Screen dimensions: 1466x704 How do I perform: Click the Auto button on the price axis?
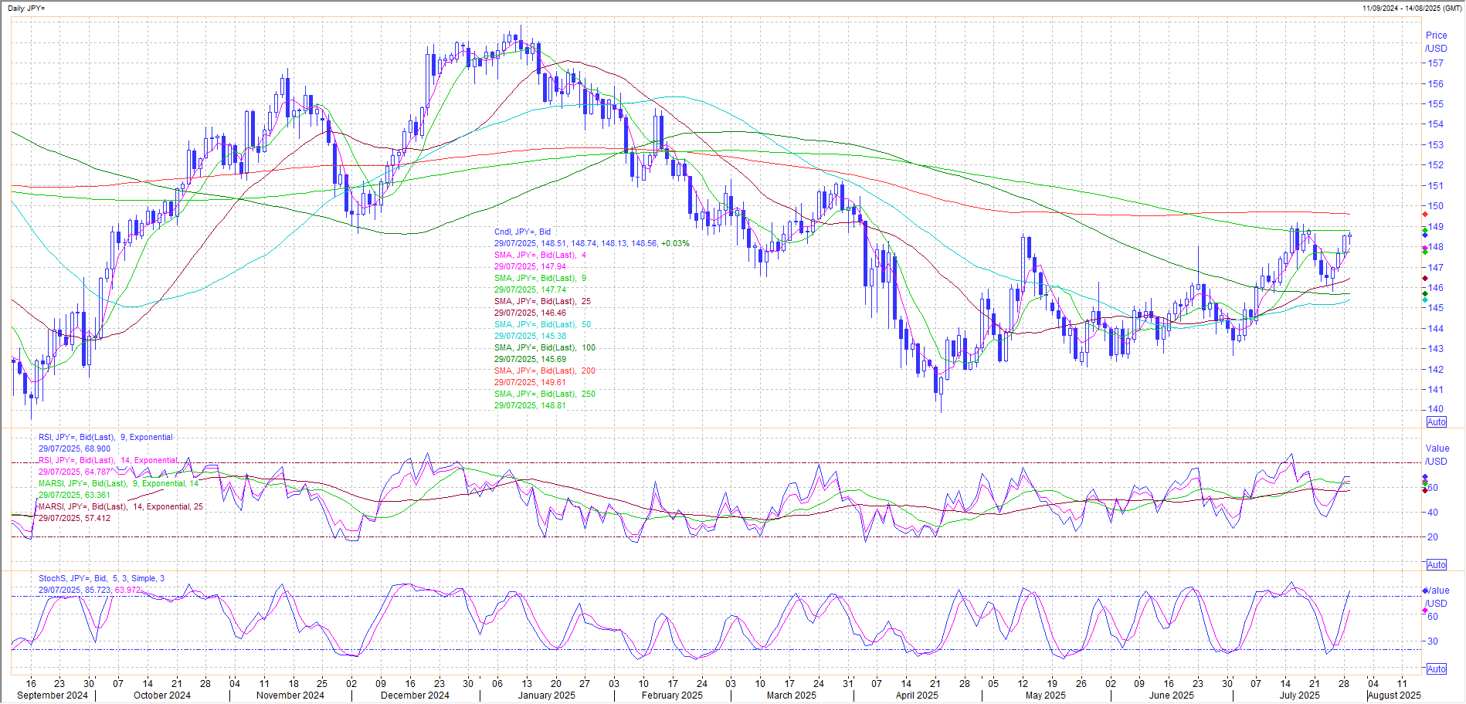[1436, 422]
